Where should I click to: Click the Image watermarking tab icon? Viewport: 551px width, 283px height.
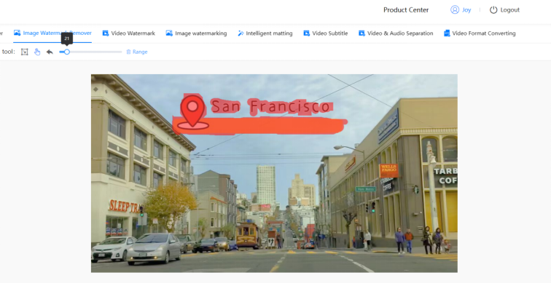point(169,33)
